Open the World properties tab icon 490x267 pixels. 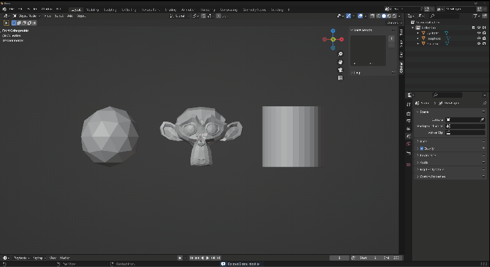click(x=409, y=144)
